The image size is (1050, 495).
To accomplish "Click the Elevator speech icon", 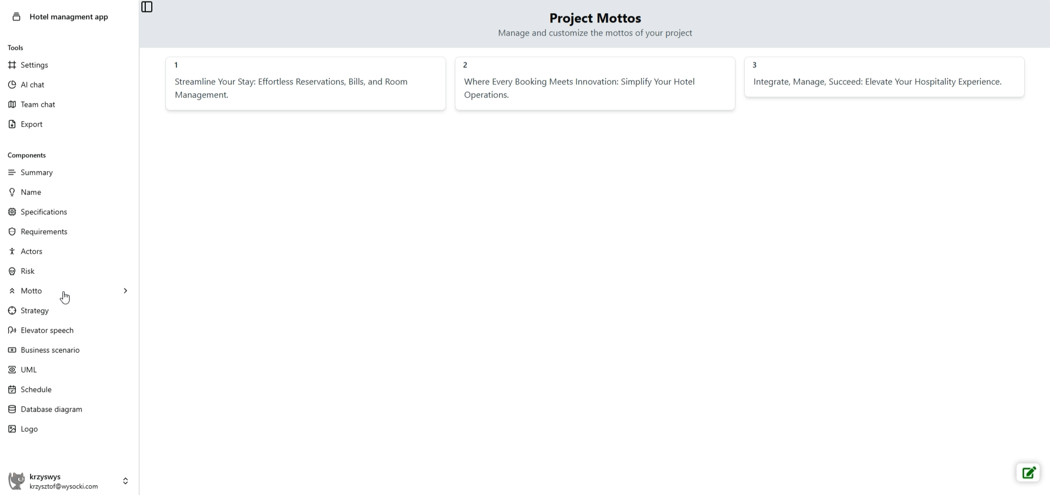I will click(x=12, y=331).
